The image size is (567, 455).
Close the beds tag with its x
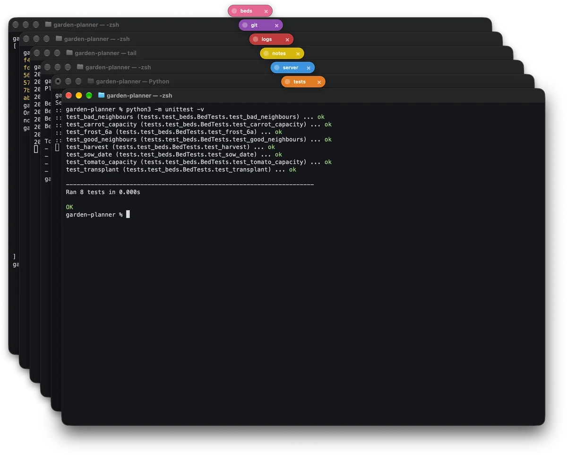266,11
